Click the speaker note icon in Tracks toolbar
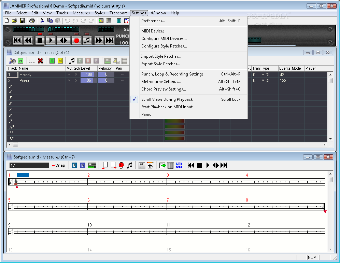The height and width of the screenshot is (263, 340). (x=12, y=61)
